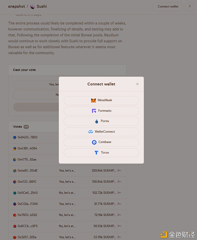Viewport: 197px width, 240px height.
Task: Open voter address 0x4eB1...DDdE
Action: [x=28, y=171]
